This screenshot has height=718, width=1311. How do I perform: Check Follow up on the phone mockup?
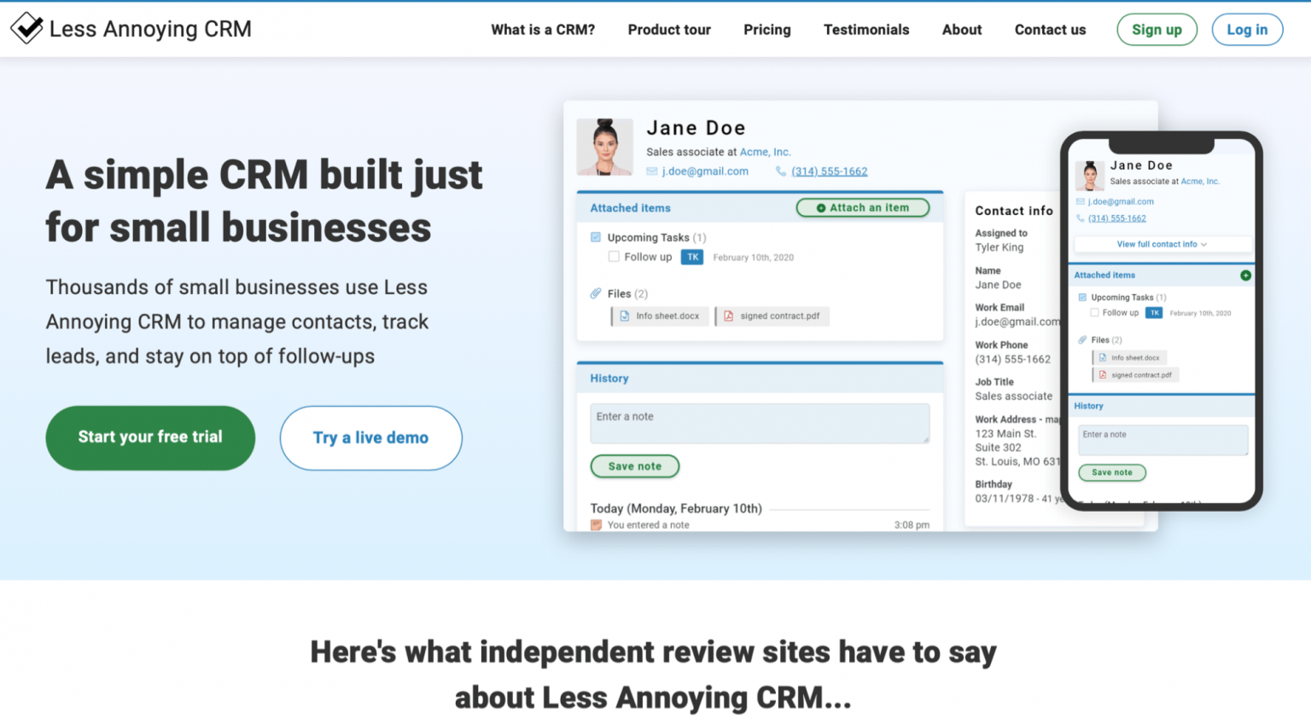pos(1094,312)
